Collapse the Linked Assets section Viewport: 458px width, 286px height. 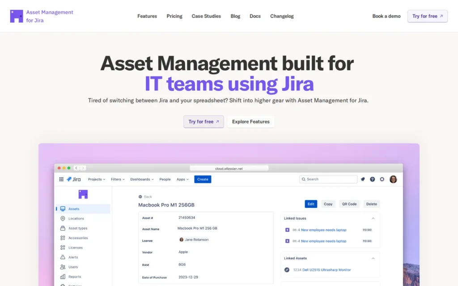(373, 258)
